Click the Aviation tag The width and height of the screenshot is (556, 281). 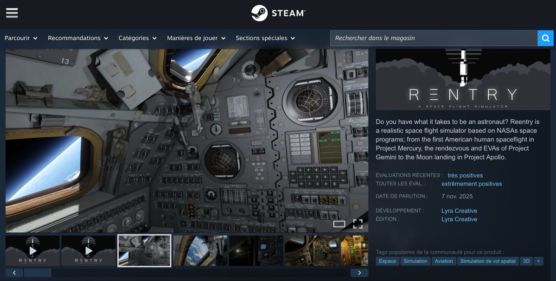click(x=444, y=261)
